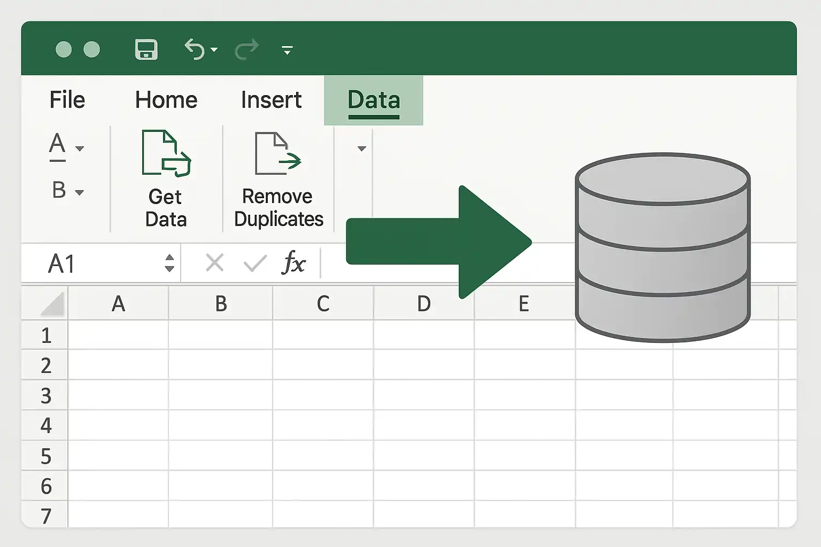Click the Redo arrow icon

[x=246, y=50]
